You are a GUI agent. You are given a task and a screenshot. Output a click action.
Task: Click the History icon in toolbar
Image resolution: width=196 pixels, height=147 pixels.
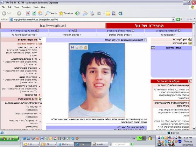(x=77, y=13)
